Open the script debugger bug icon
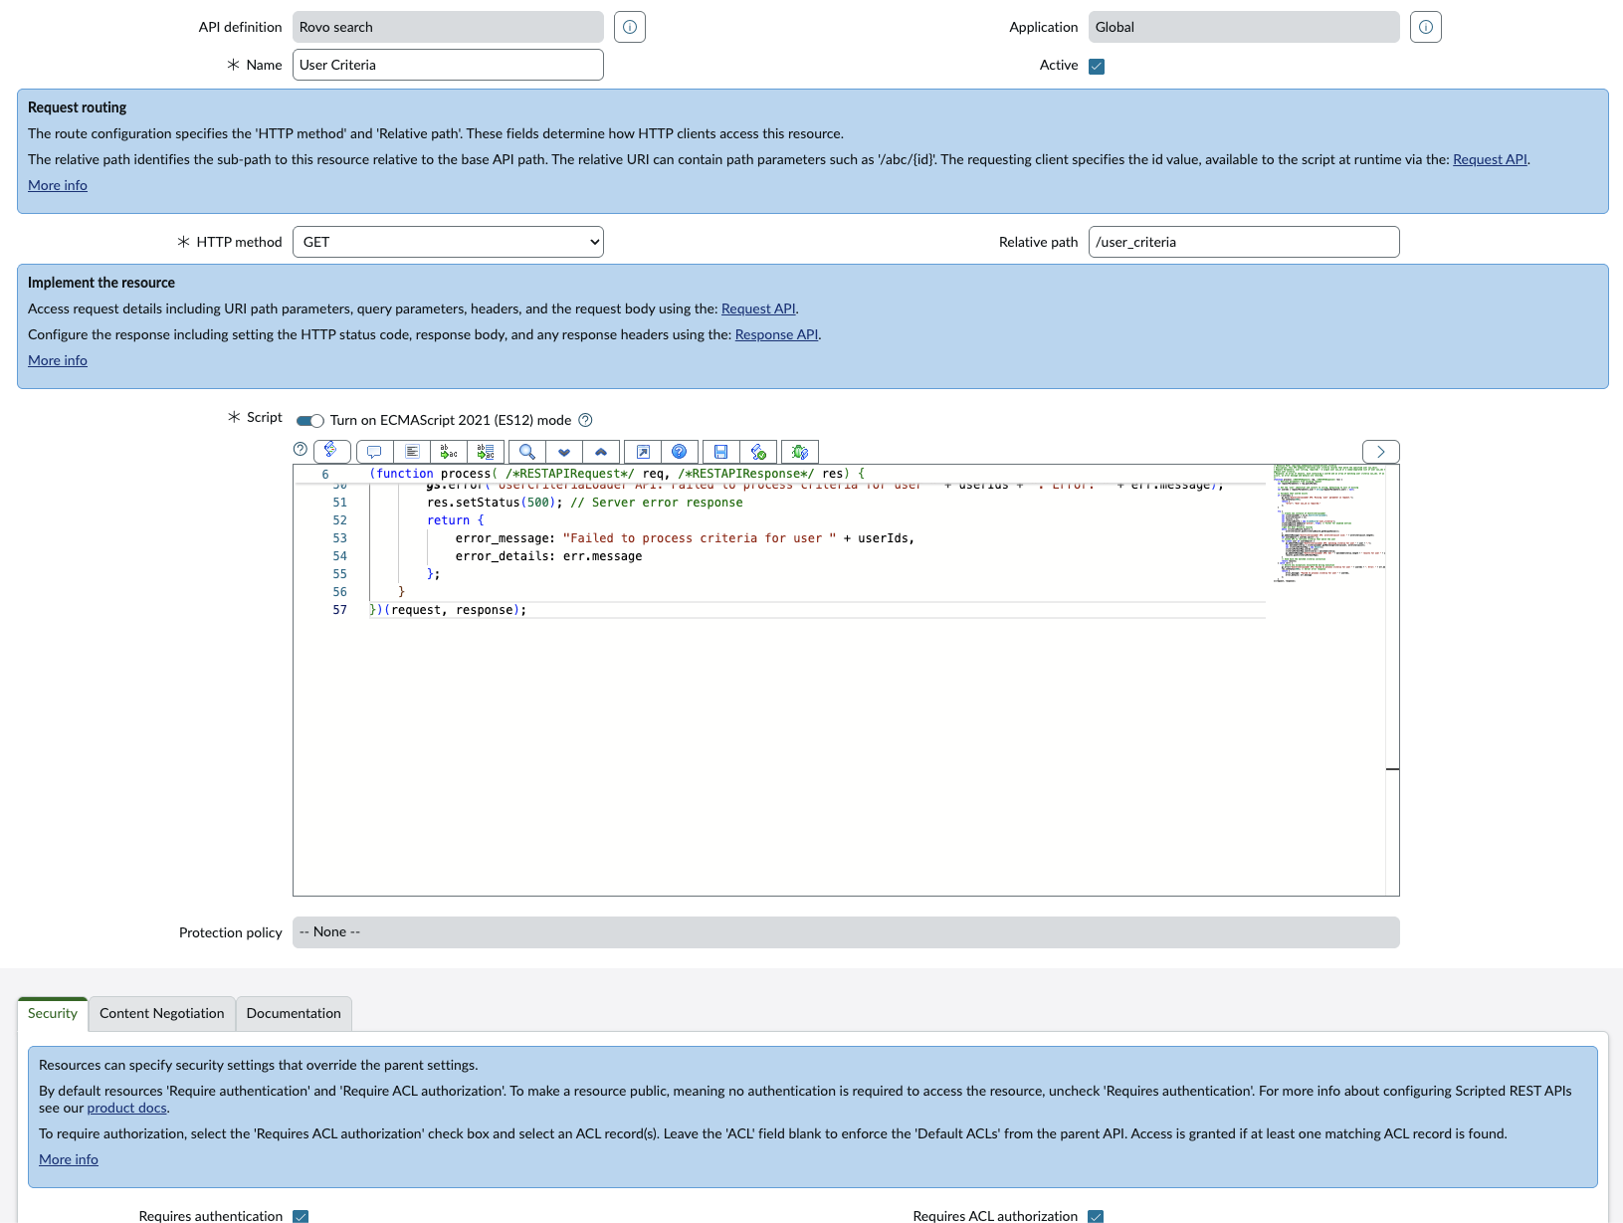1623x1223 pixels. coord(800,452)
